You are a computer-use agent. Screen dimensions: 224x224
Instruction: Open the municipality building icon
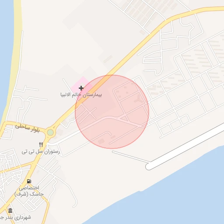pyautogui.click(x=10, y=210)
